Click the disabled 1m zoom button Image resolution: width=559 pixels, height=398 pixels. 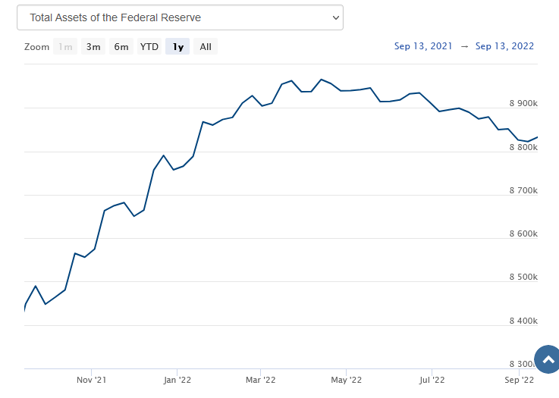66,47
